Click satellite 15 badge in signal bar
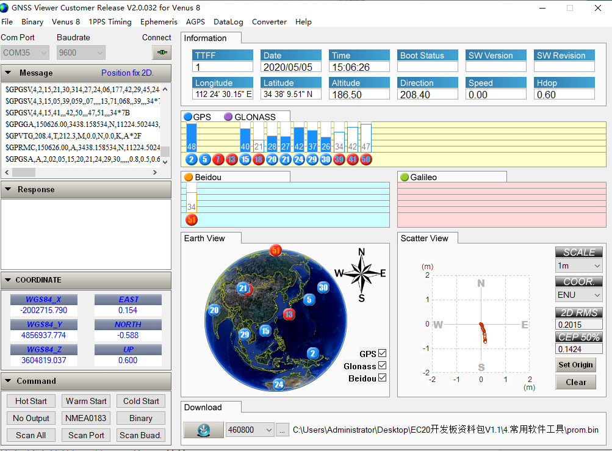 pos(245,159)
